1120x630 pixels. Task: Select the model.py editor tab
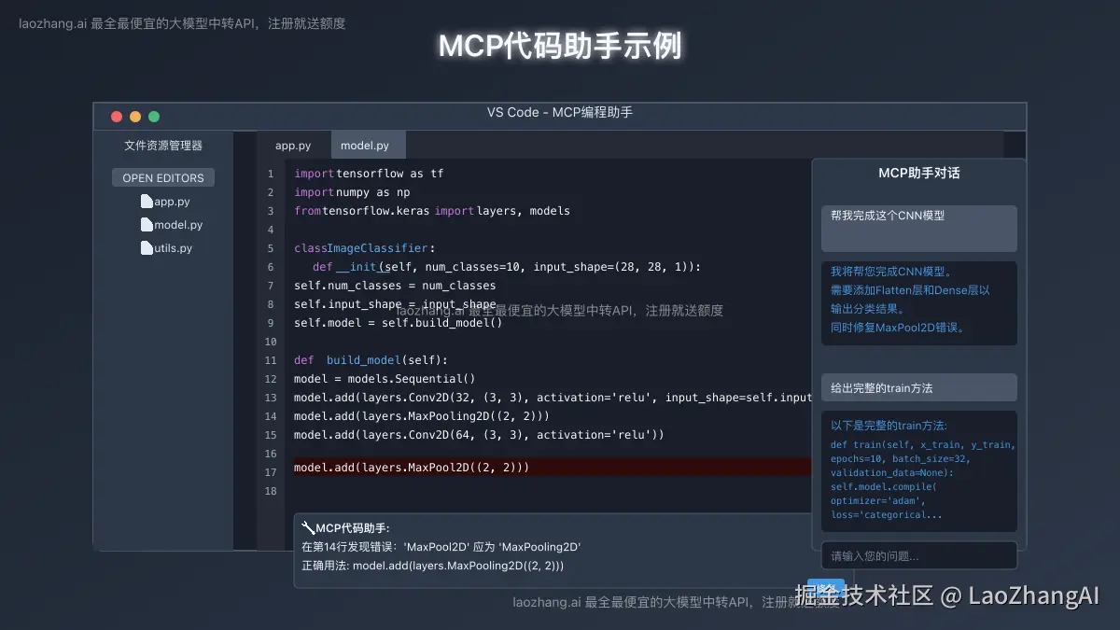click(x=367, y=145)
